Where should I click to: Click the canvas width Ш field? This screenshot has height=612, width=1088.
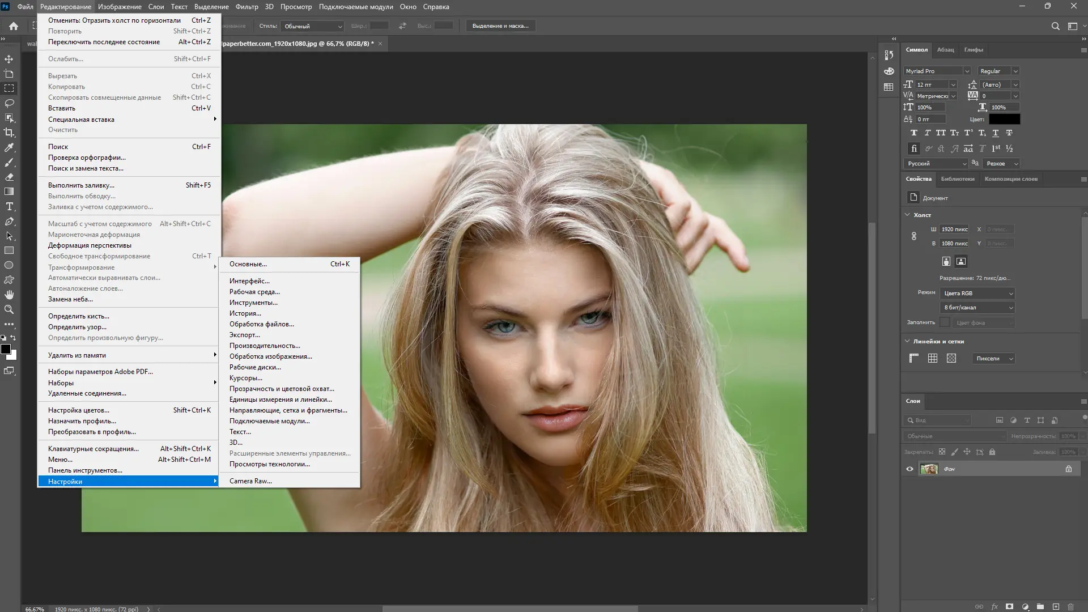[x=954, y=229]
